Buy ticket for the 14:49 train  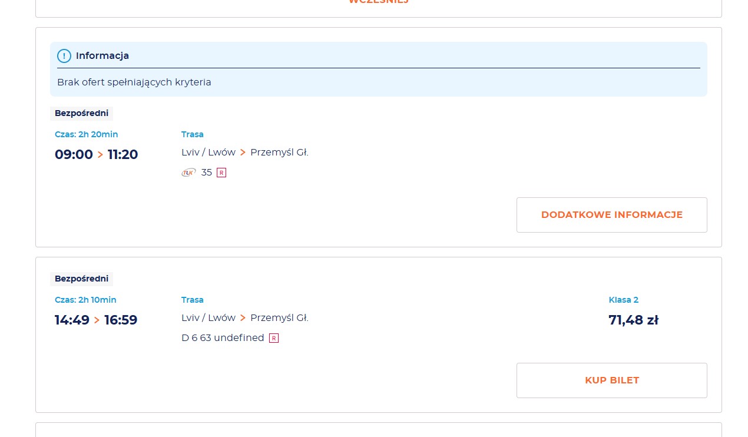click(x=612, y=380)
